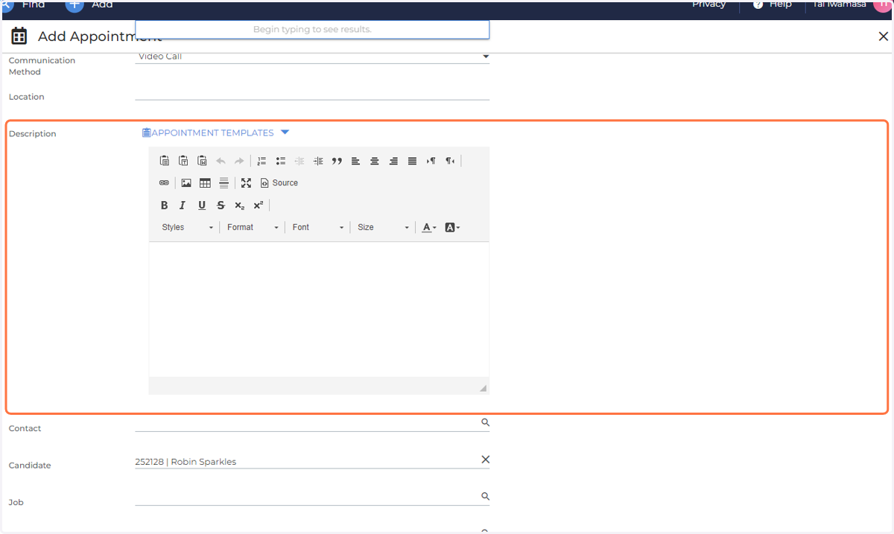Toggle superscript formatting
This screenshot has width=894, height=534.
pyautogui.click(x=258, y=206)
